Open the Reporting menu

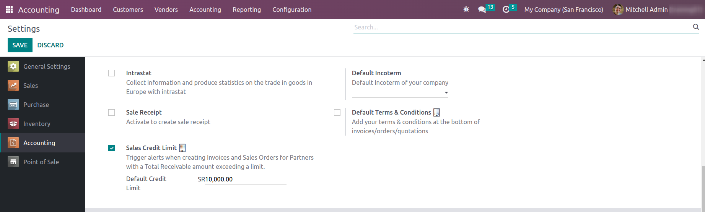point(247,10)
